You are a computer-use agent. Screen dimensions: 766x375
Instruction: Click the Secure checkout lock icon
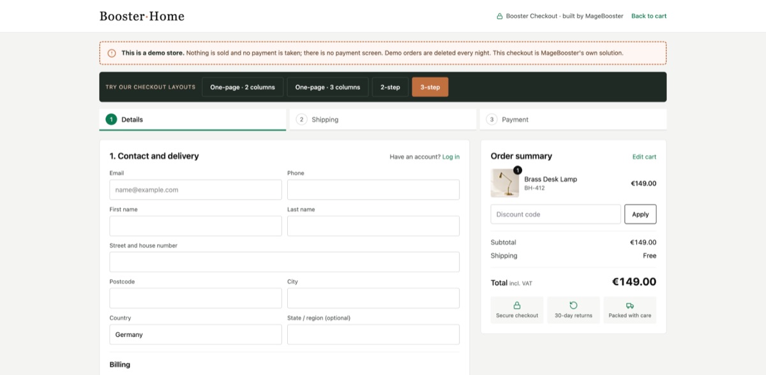517,305
